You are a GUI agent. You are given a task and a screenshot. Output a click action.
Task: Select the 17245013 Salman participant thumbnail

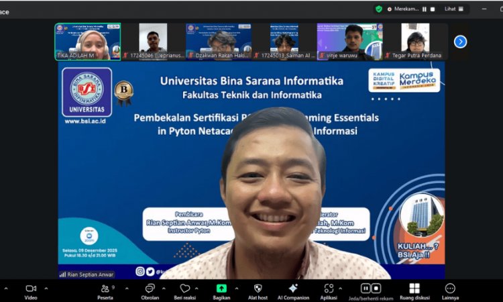click(x=284, y=42)
